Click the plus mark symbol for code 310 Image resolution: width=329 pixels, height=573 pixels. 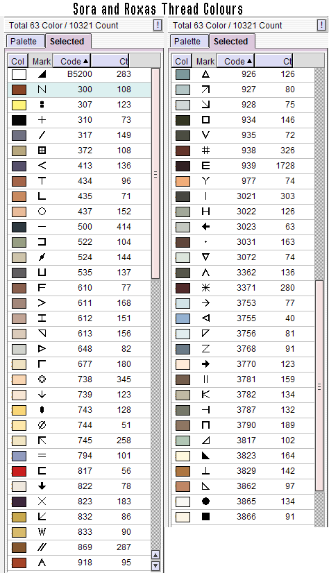(42, 120)
